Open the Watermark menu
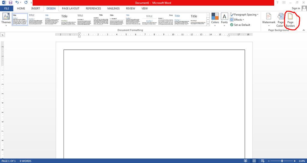The height and width of the screenshot is (163, 307). point(269,20)
